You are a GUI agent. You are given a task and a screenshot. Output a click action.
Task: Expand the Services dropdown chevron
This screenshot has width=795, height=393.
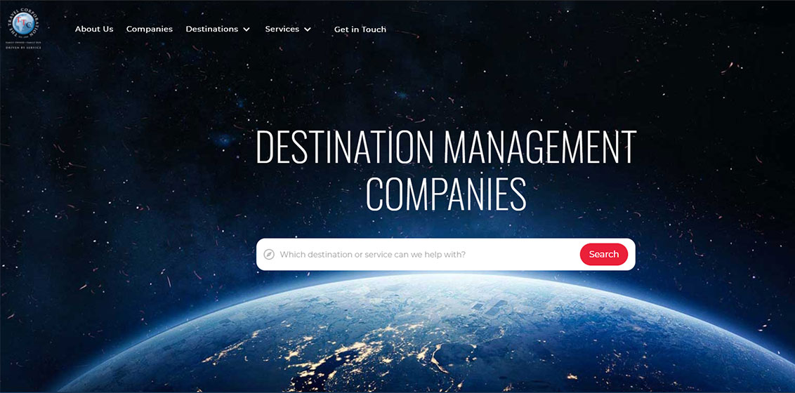(x=308, y=29)
